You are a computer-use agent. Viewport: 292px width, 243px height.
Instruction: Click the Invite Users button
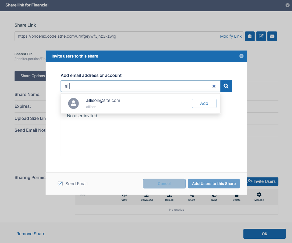pos(262,181)
